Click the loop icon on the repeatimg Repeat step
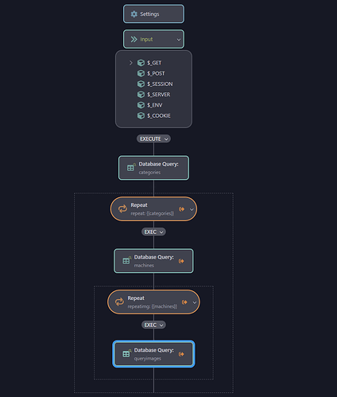The height and width of the screenshot is (397, 337). pos(119,302)
